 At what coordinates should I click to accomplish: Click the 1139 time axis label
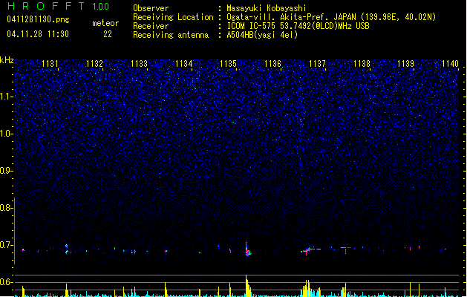406,64
